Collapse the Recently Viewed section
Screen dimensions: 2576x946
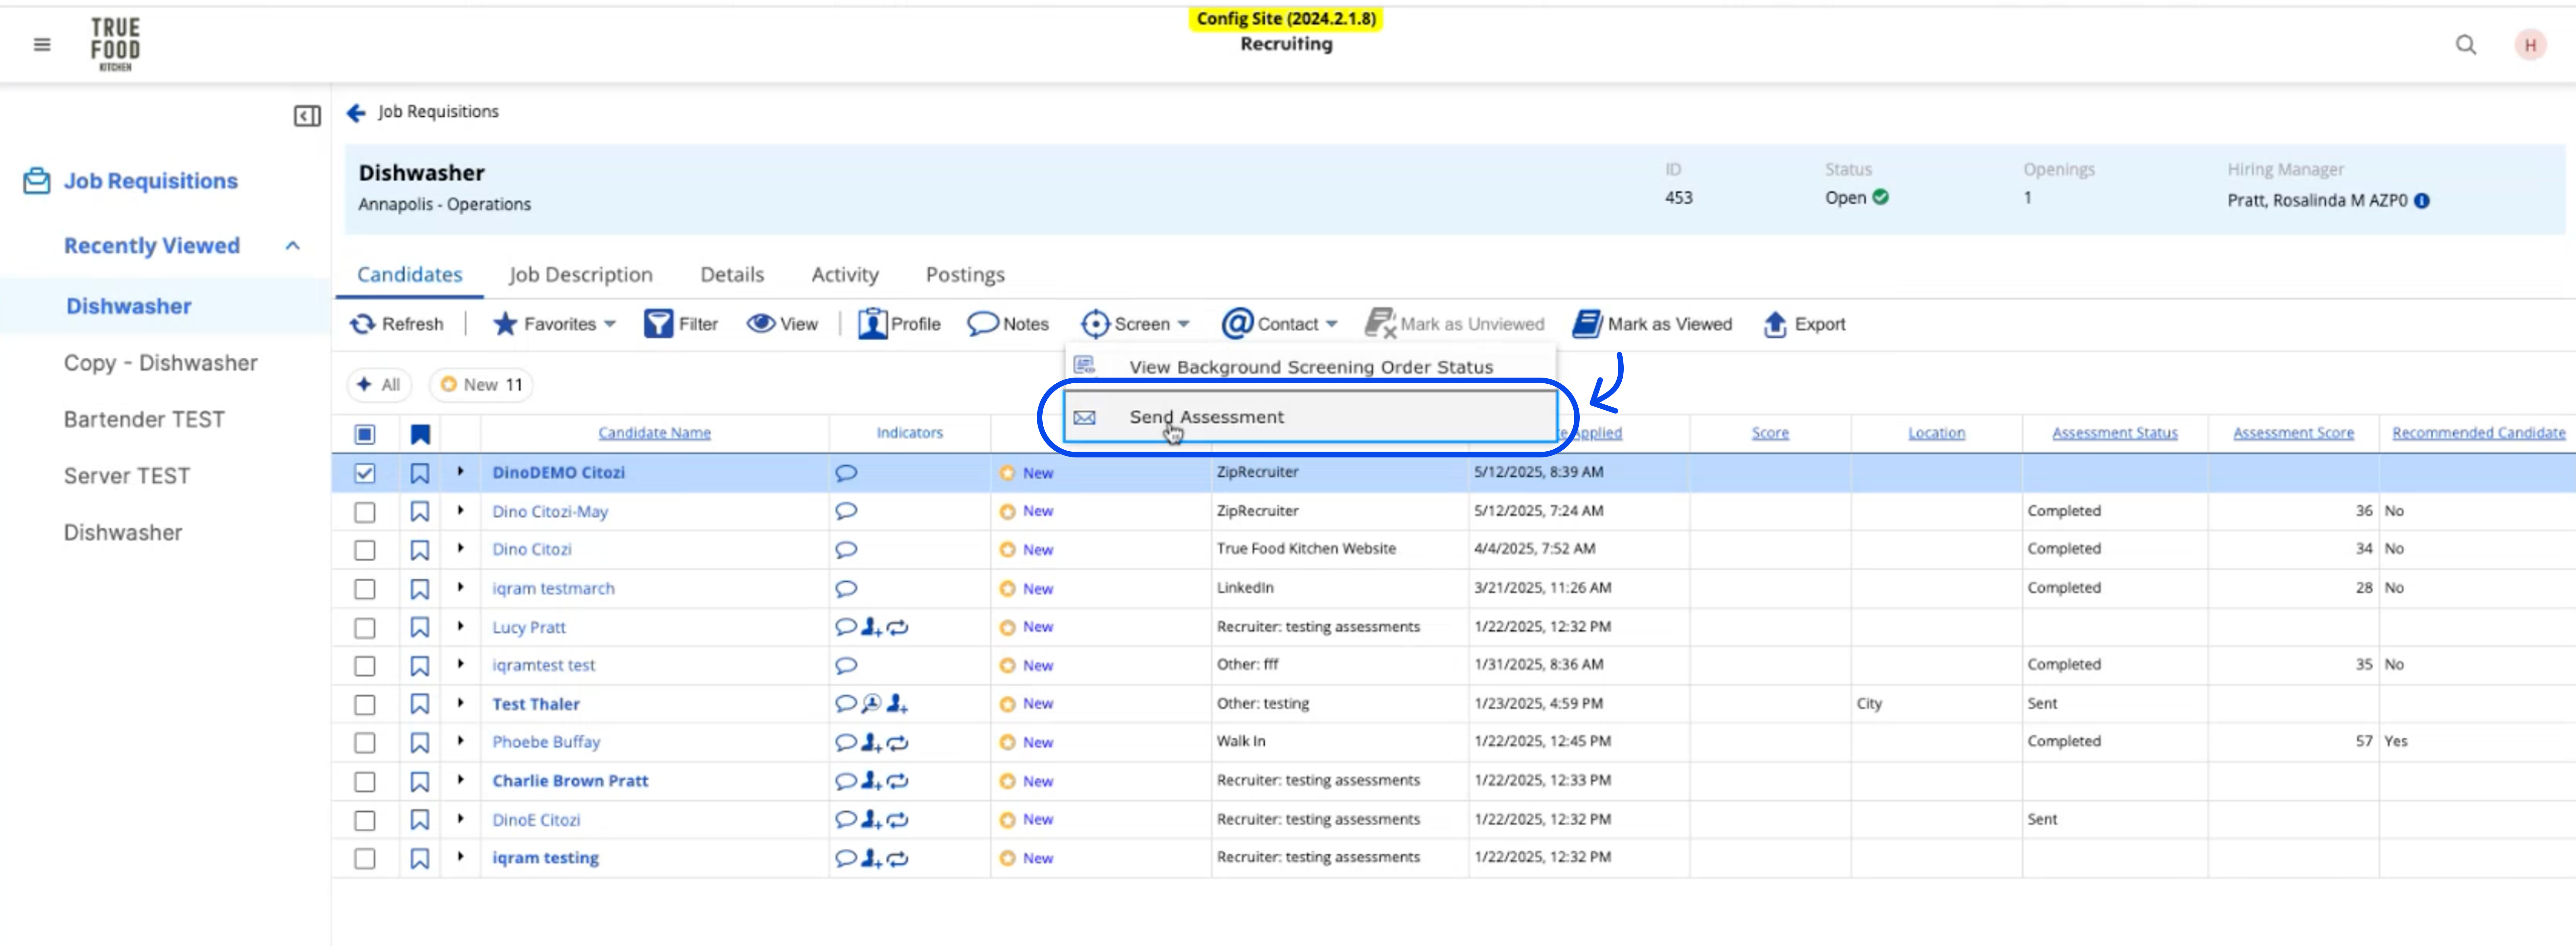(x=292, y=246)
